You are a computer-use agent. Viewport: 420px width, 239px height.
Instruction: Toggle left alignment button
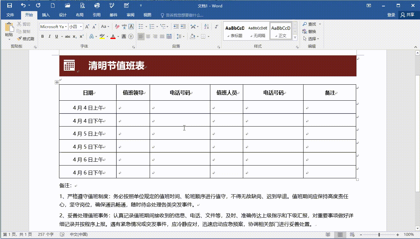[x=141, y=36]
